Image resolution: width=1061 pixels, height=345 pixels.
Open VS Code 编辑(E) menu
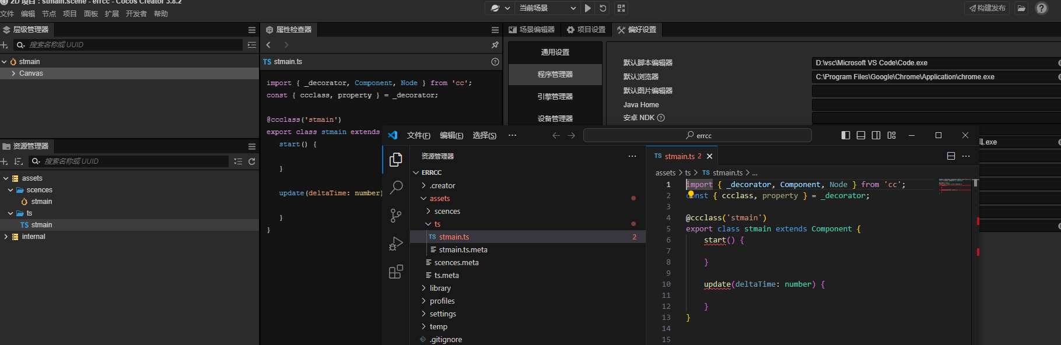tap(451, 135)
